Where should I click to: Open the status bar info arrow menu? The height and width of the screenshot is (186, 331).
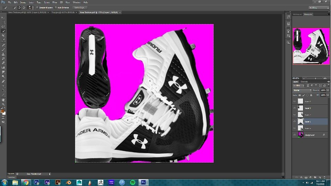(50, 174)
